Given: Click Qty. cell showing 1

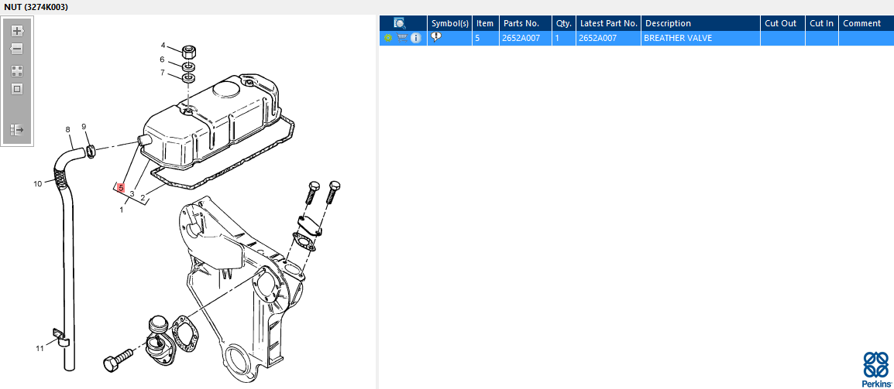Looking at the screenshot, I should (x=564, y=38).
